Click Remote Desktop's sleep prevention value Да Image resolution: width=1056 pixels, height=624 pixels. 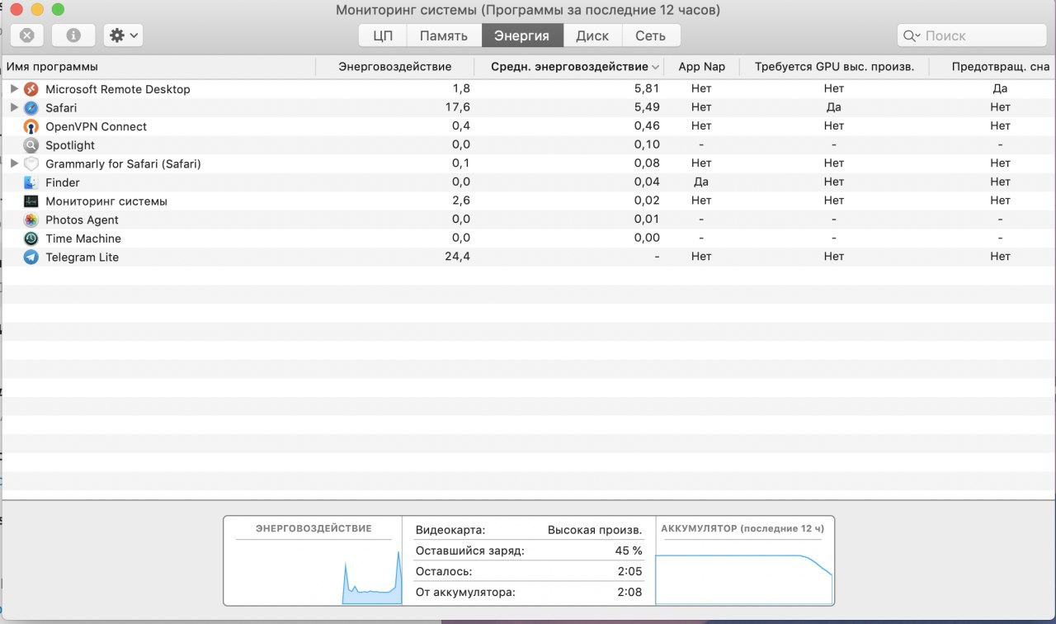point(1000,88)
